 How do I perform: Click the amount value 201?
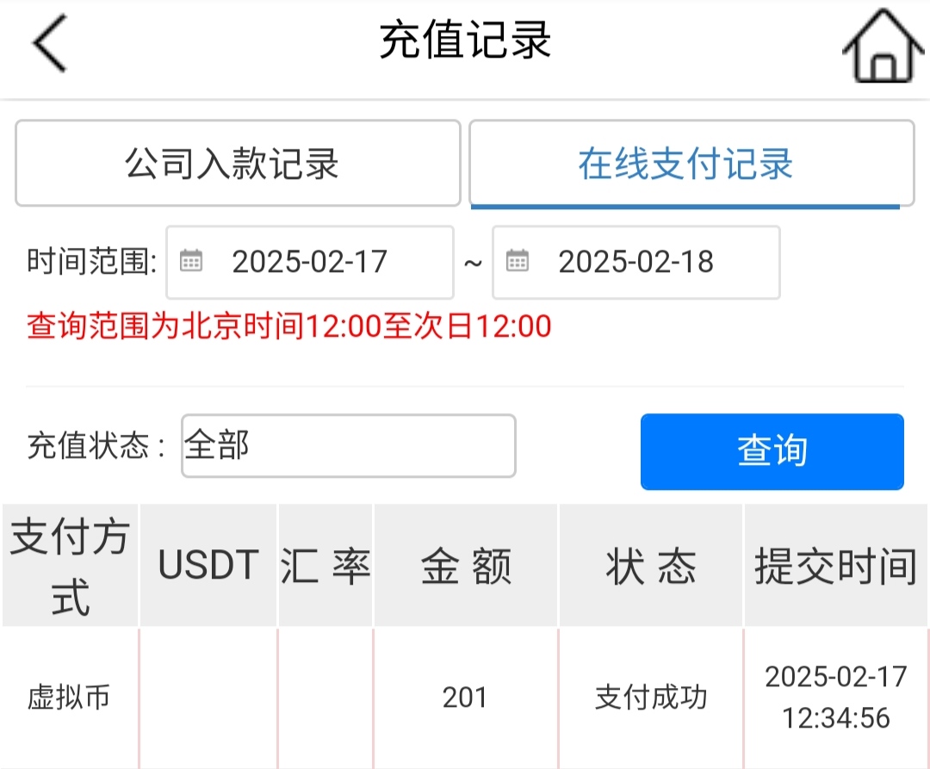point(465,698)
